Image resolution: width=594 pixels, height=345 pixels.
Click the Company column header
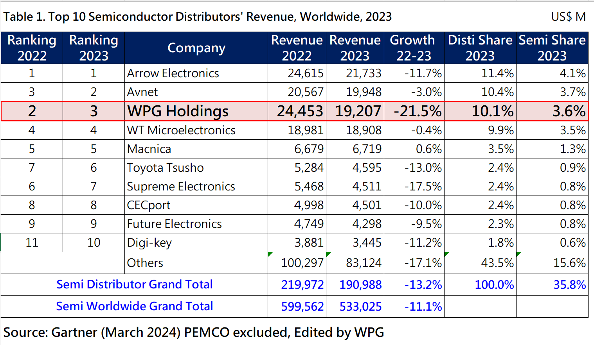(x=196, y=48)
